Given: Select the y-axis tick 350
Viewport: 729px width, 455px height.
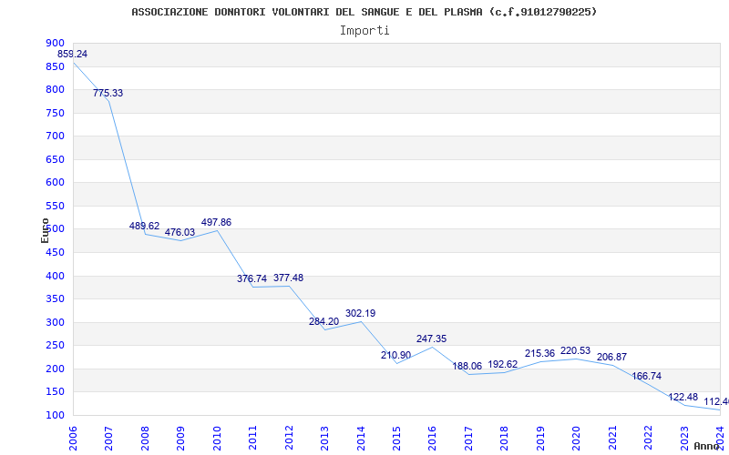Looking at the screenshot, I should point(55,299).
